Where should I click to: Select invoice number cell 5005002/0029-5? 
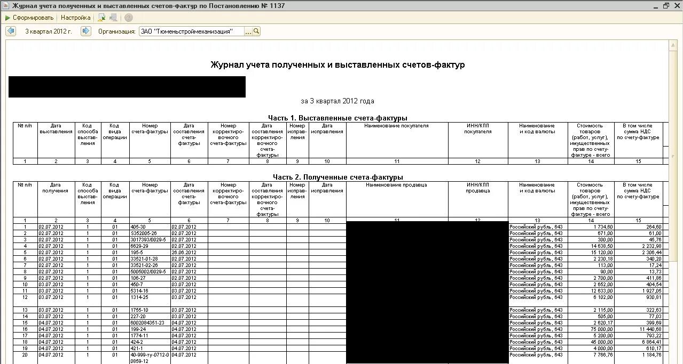[x=150, y=272]
